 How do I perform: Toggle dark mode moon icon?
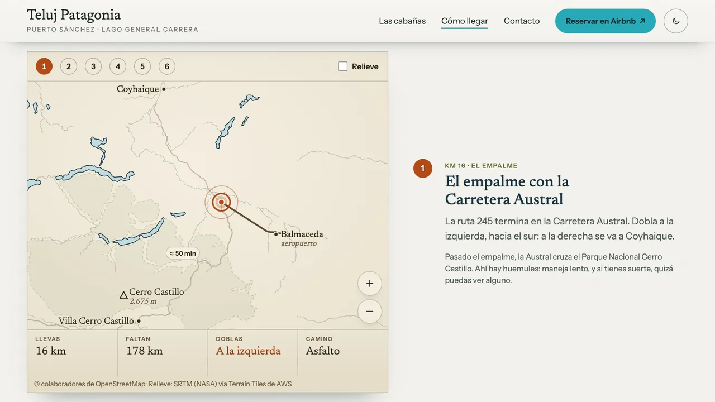point(676,21)
